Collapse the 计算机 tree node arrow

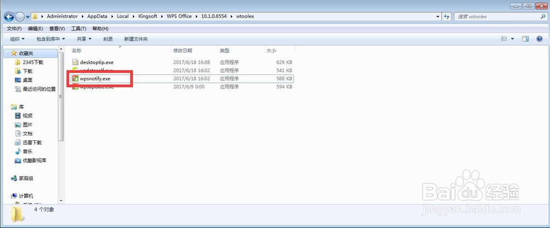[x=9, y=197]
